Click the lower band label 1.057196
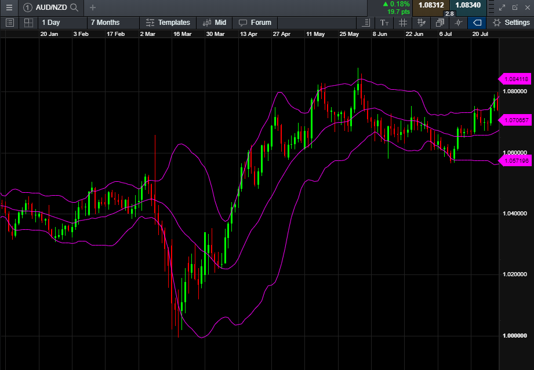Image resolution: width=534 pixels, height=370 pixels. point(515,161)
